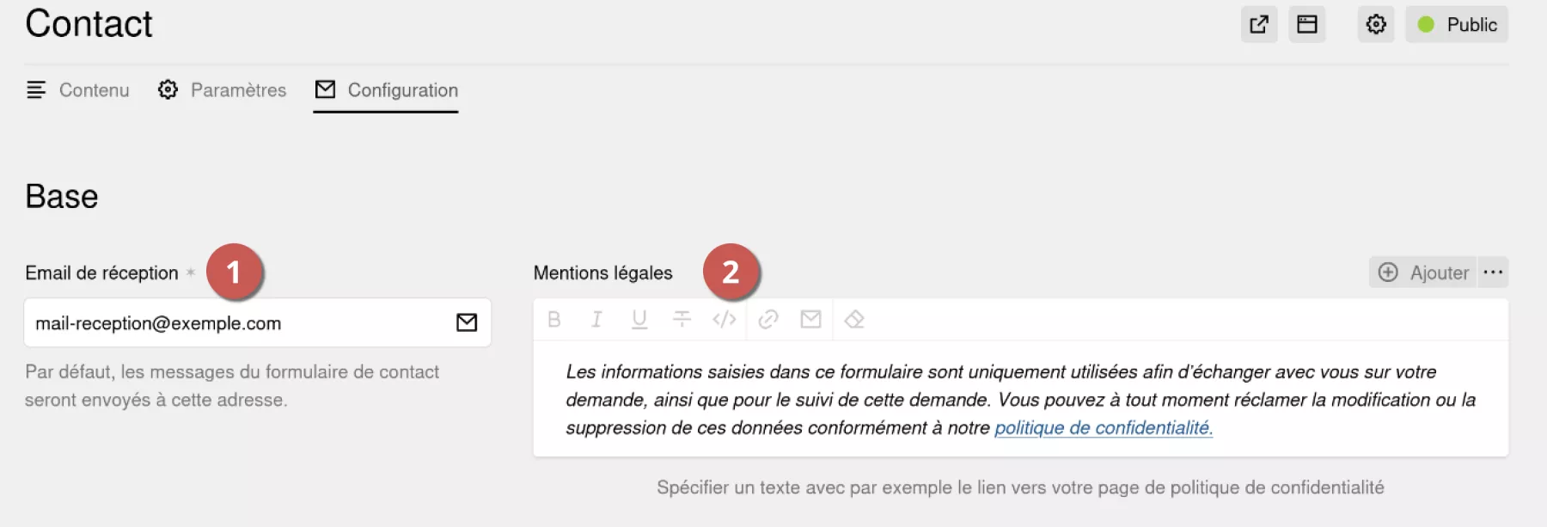Open the page in a new window
This screenshot has width=1547, height=527.
1258,24
